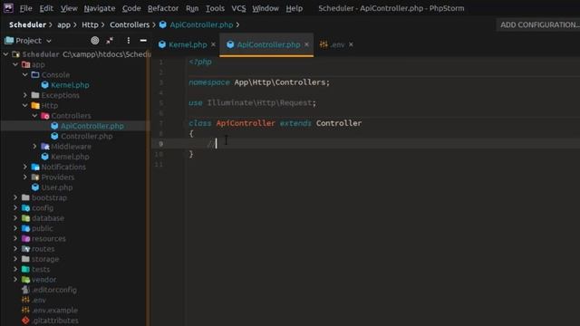Click line number 9 in the gutter
The height and width of the screenshot is (326, 580).
161,144
